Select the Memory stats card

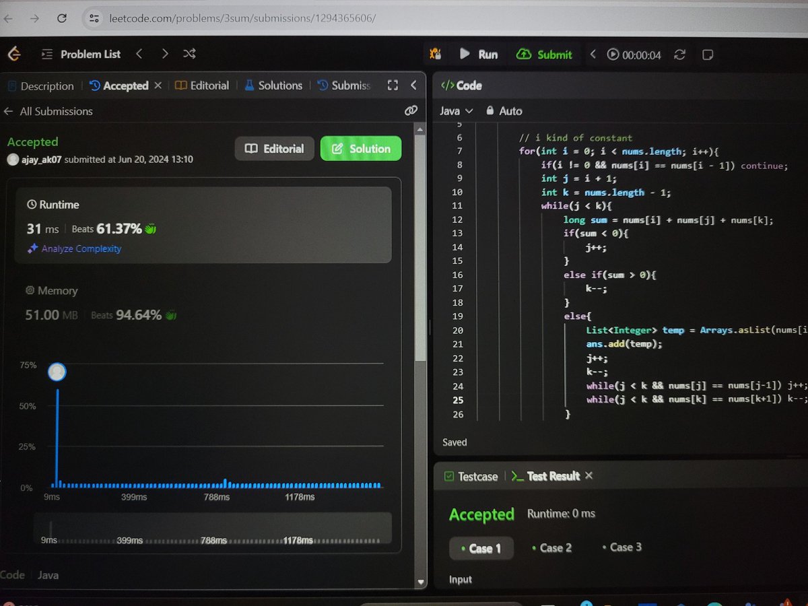(203, 303)
